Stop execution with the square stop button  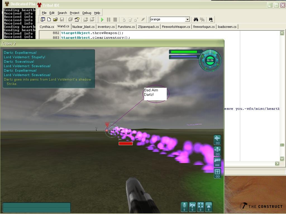(115, 20)
